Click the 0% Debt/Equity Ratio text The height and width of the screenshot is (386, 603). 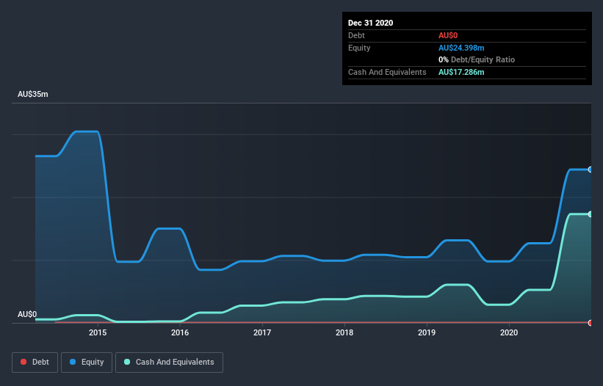pos(477,59)
